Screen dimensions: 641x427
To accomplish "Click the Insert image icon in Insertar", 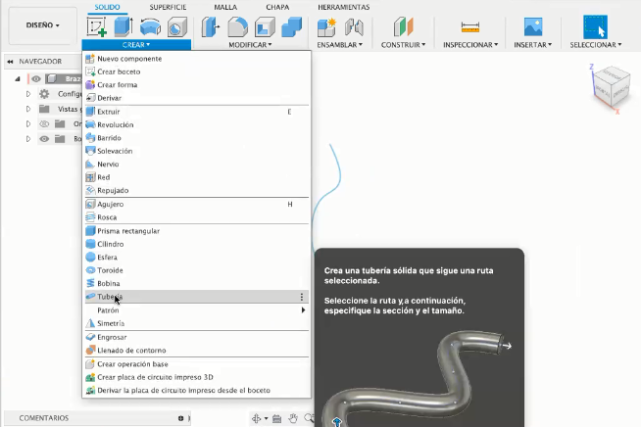I will (533, 27).
